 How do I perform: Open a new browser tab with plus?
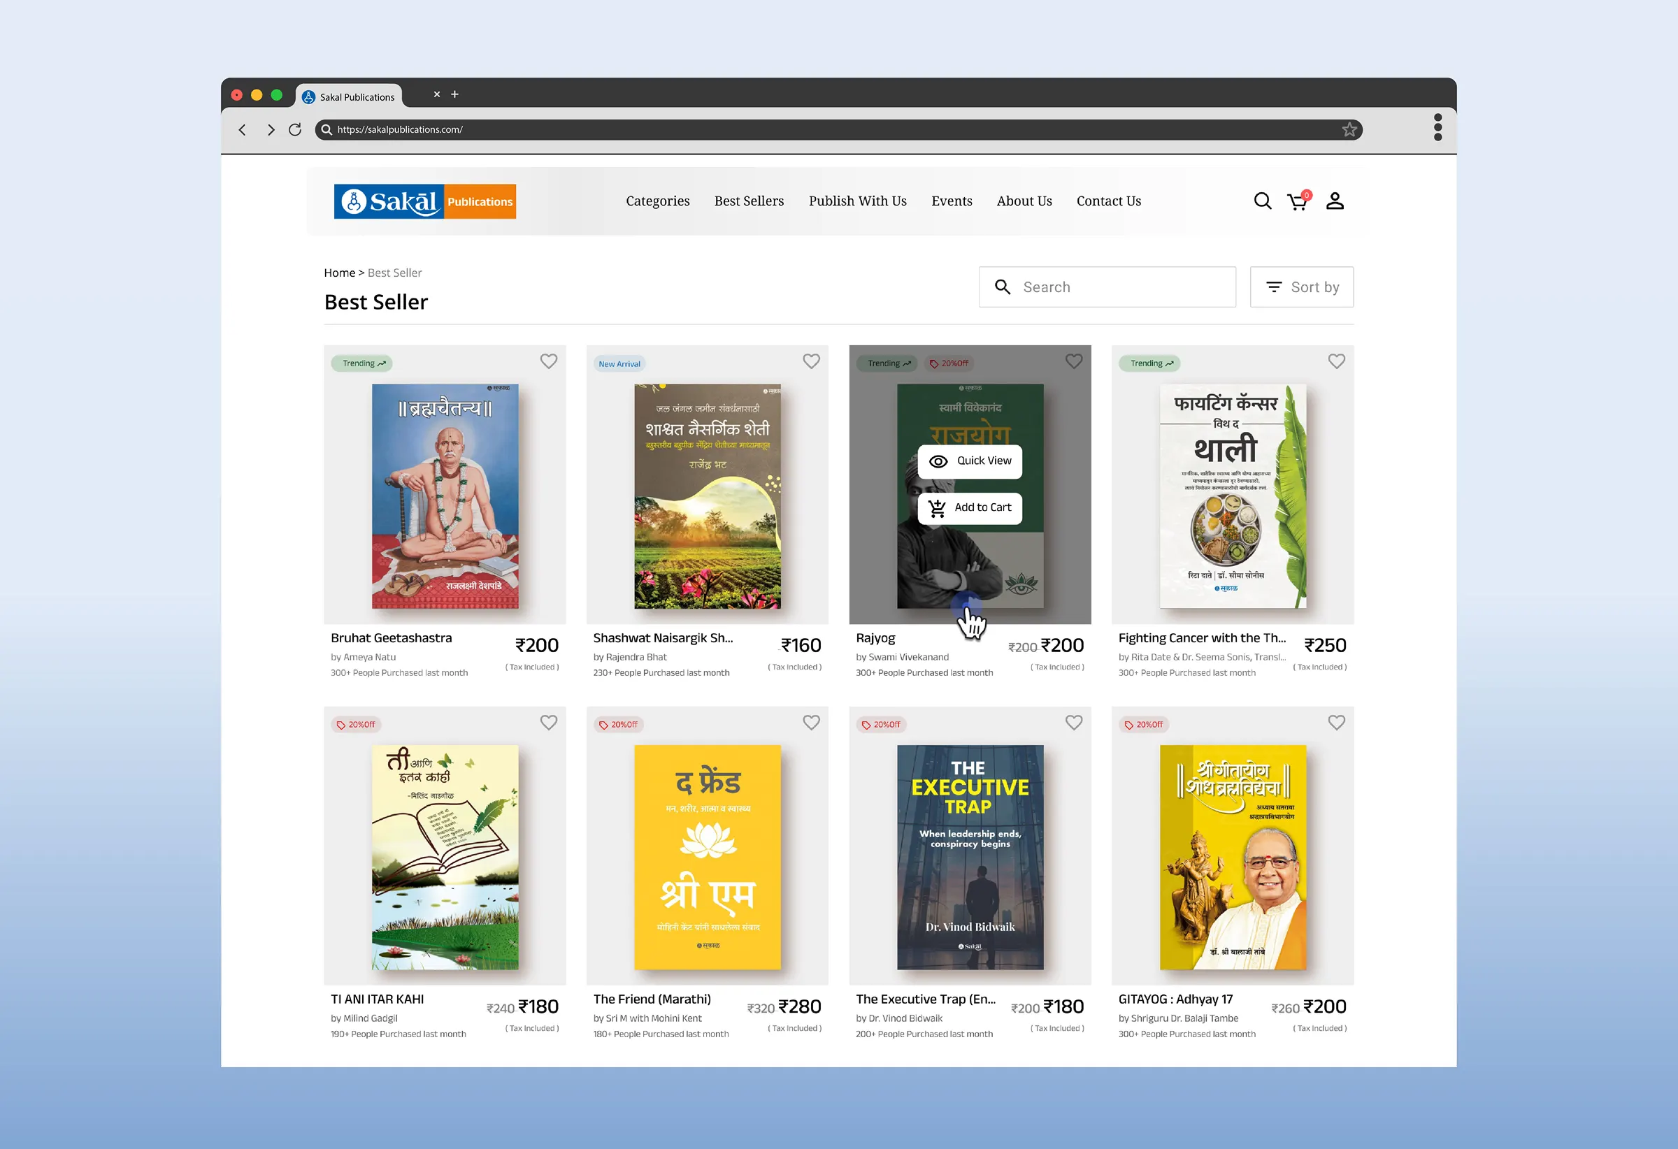[455, 94]
